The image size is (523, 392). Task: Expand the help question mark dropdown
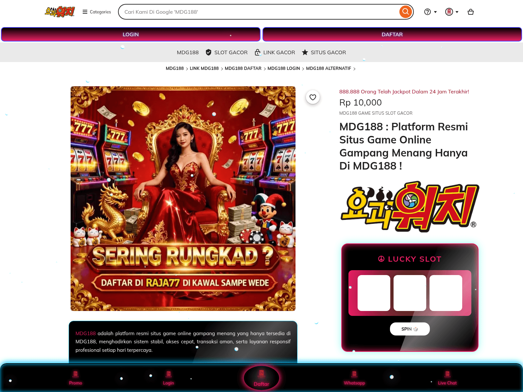430,12
